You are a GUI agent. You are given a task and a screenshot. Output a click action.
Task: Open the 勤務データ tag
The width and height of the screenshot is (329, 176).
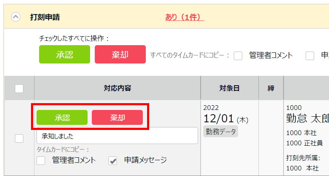[221, 131]
